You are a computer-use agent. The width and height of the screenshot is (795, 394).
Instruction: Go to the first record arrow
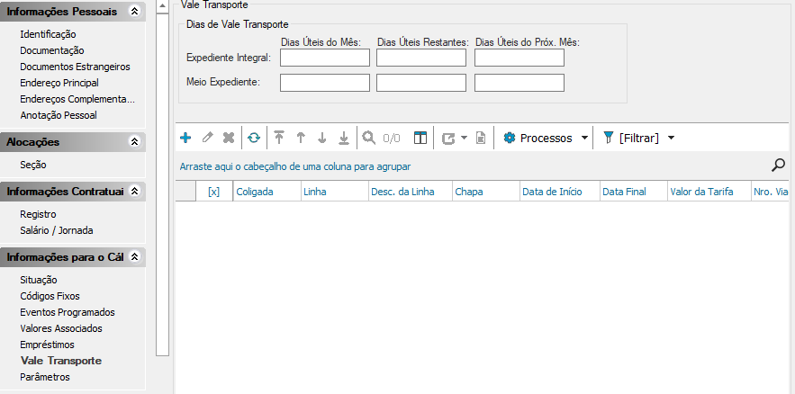click(x=279, y=138)
